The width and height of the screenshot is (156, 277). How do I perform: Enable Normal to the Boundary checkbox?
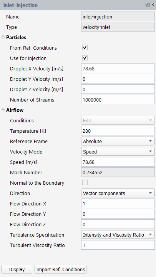(x=85, y=183)
